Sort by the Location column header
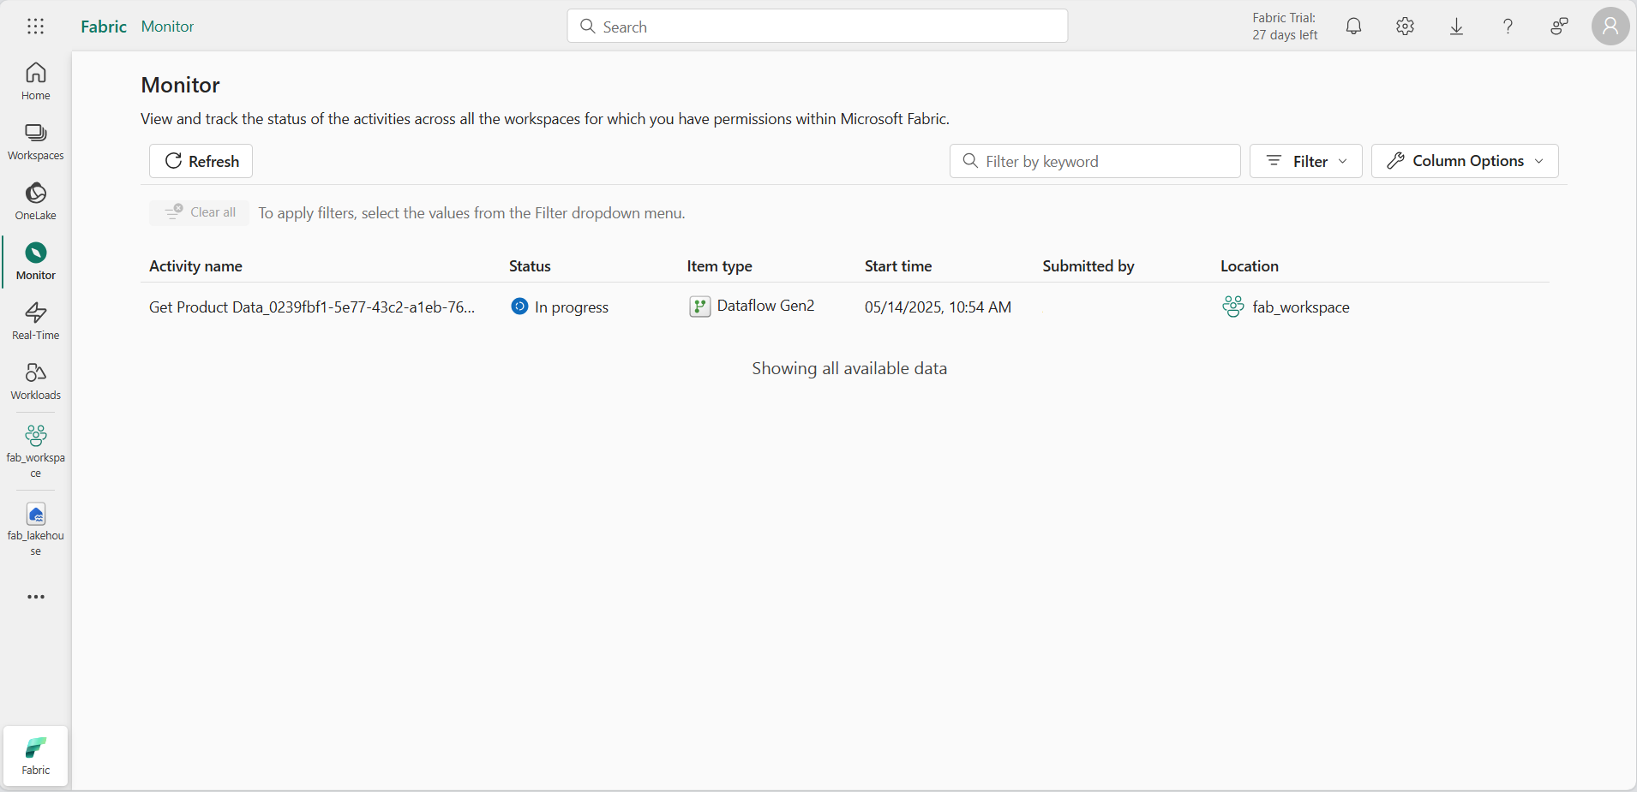Image resolution: width=1637 pixels, height=792 pixels. click(x=1249, y=266)
